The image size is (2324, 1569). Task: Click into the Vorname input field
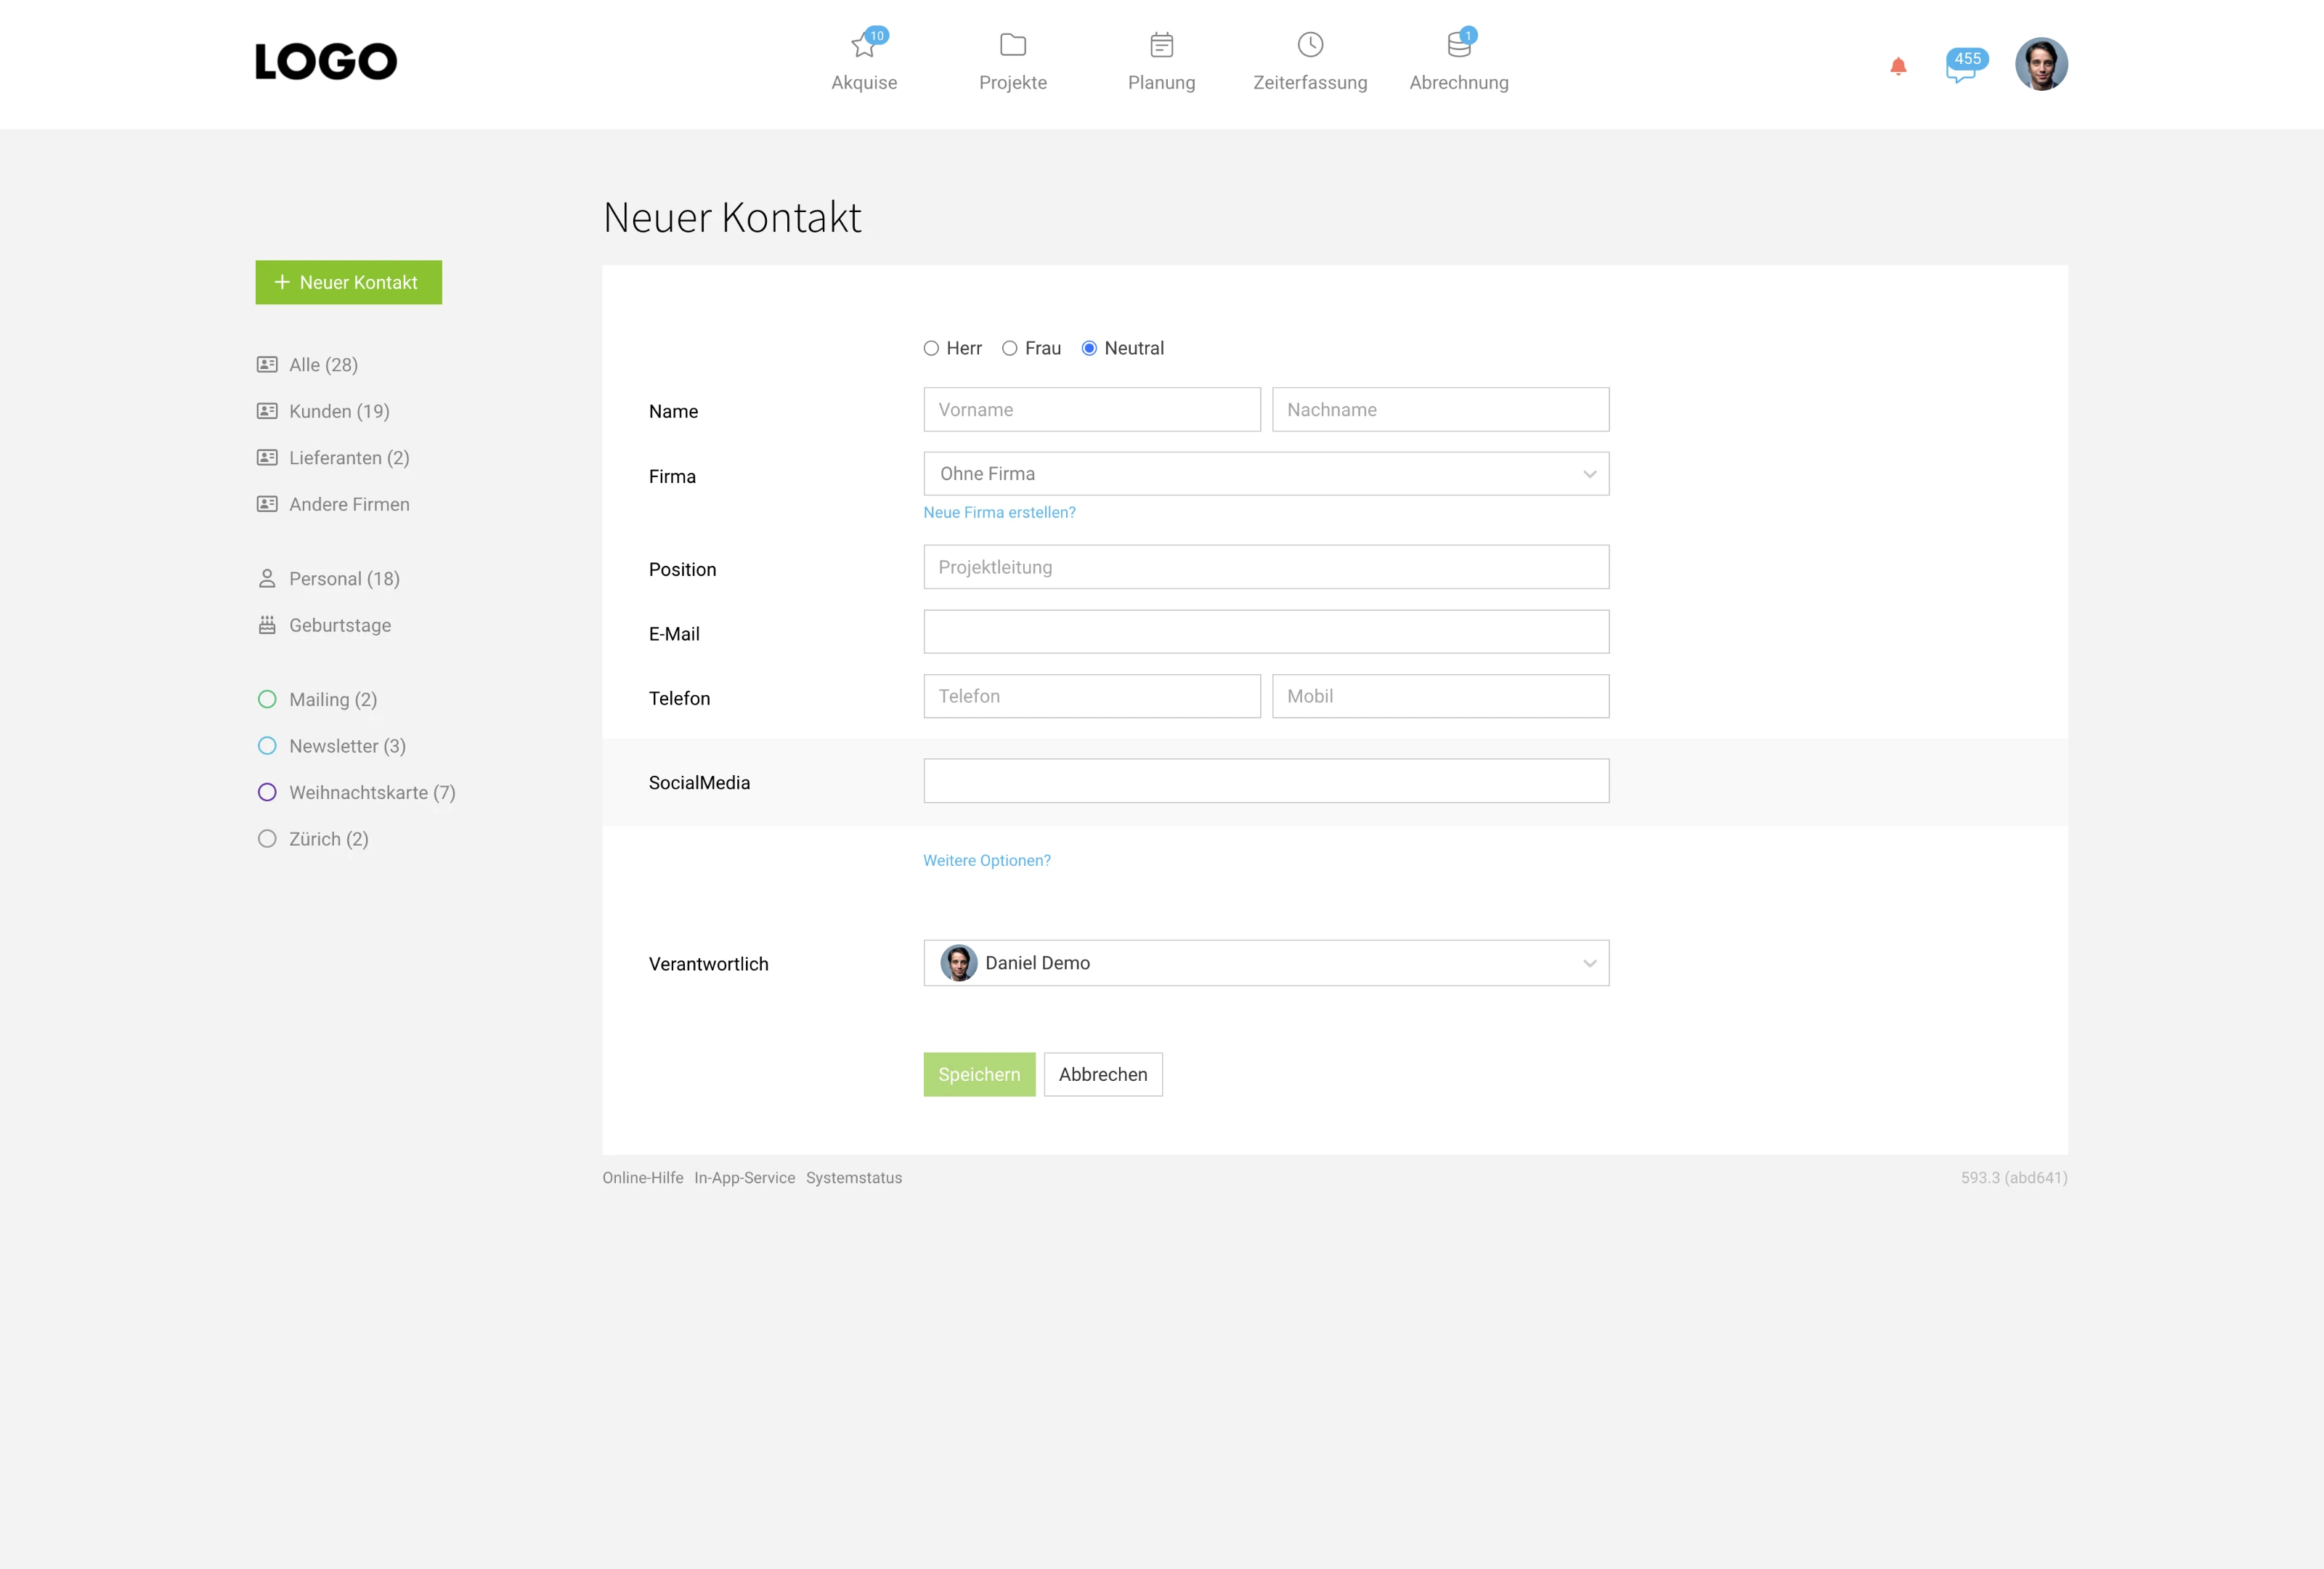click(x=1091, y=410)
